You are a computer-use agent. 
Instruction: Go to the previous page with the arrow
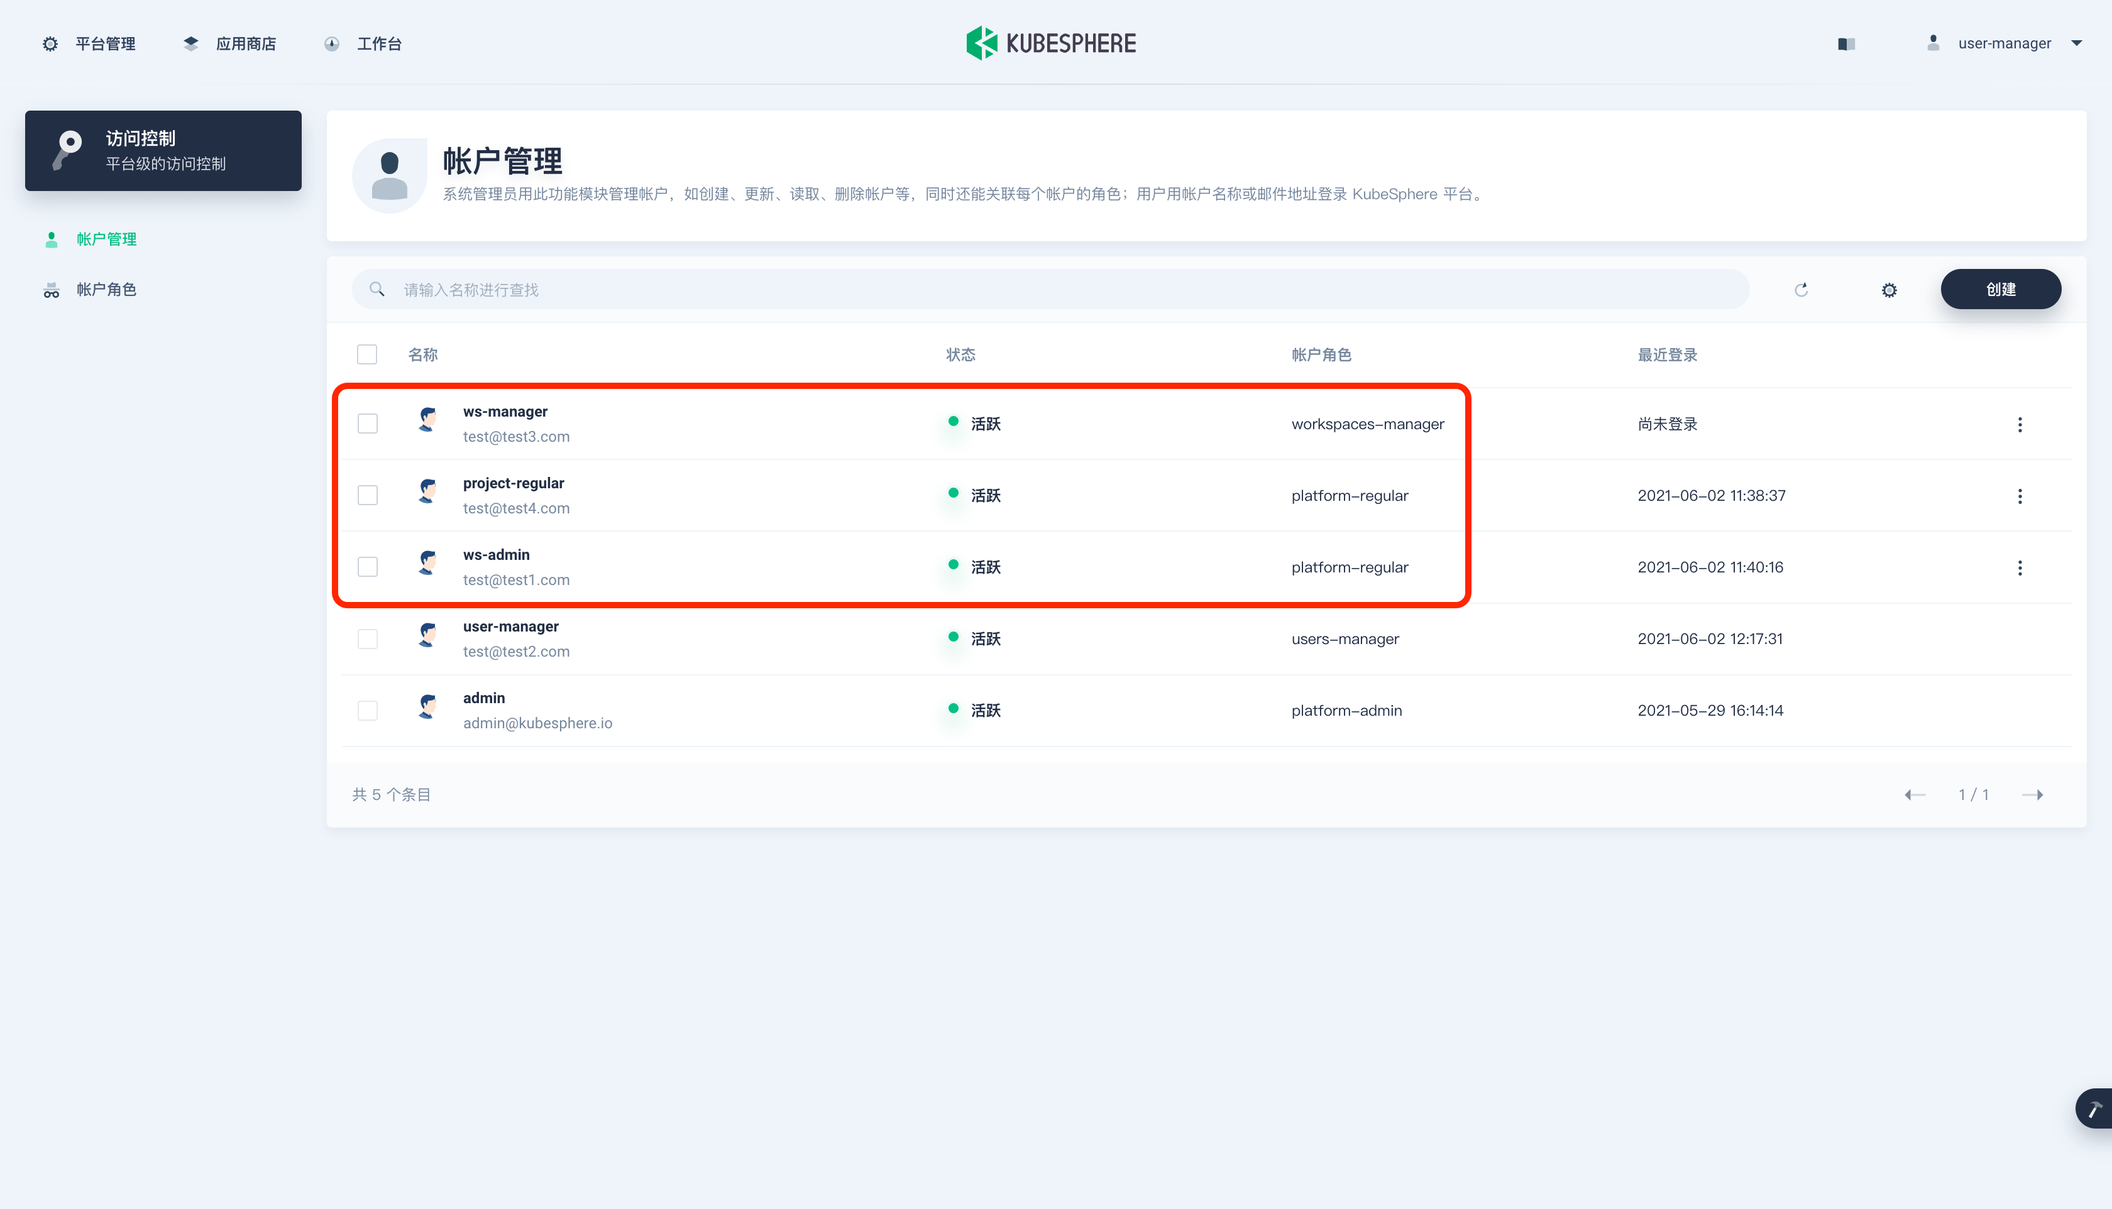coord(1915,795)
